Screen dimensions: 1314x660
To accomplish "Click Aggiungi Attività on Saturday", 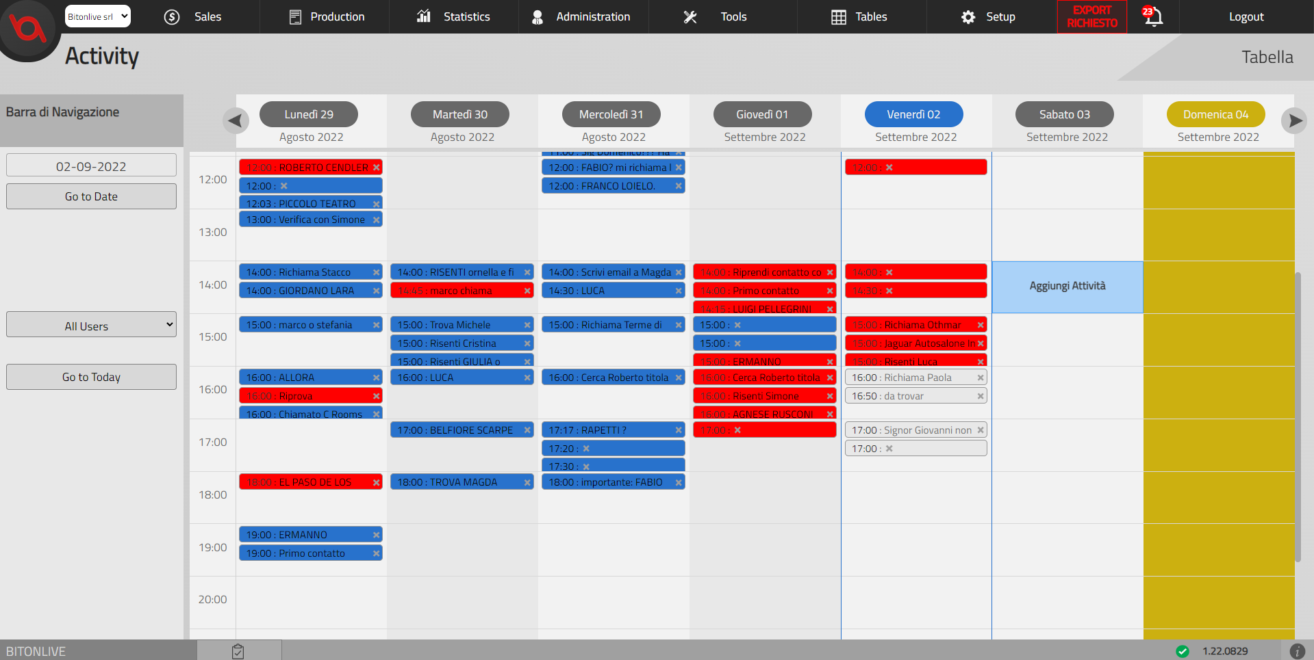I will pos(1067,287).
